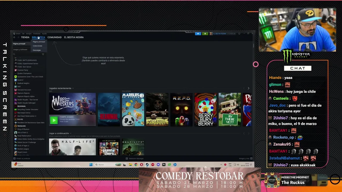Go back with the Steam back arrow
Viewport: 342px width, 192px height.
14,37
